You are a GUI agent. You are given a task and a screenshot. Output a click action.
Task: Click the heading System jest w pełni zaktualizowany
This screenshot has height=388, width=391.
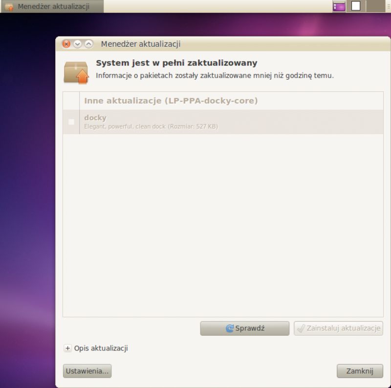pyautogui.click(x=176, y=63)
